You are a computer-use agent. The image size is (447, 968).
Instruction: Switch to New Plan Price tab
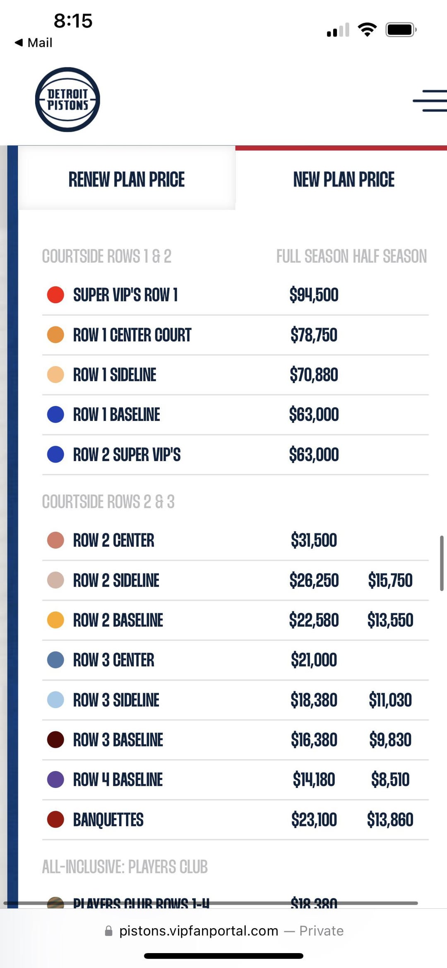344,179
